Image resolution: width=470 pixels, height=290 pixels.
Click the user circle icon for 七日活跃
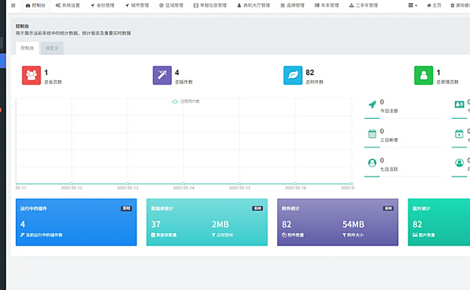click(x=372, y=163)
